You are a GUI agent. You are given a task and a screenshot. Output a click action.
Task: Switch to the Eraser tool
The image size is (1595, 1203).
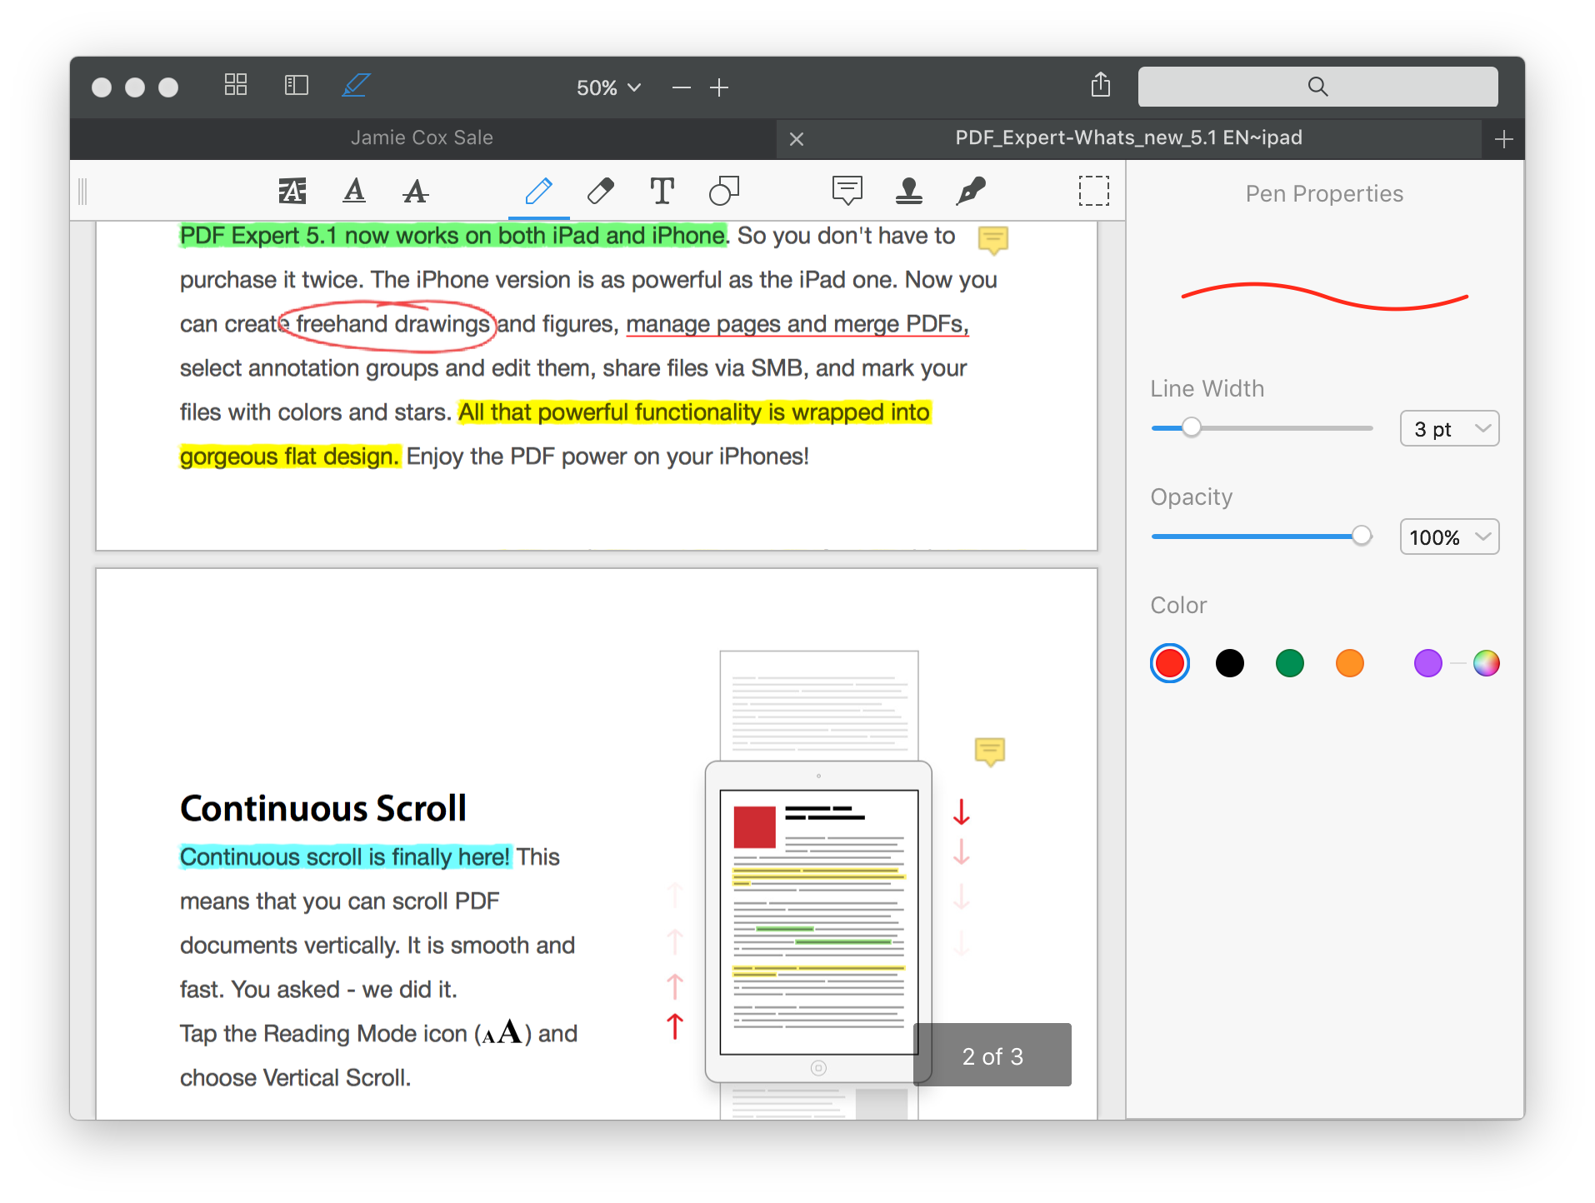pyautogui.click(x=601, y=191)
